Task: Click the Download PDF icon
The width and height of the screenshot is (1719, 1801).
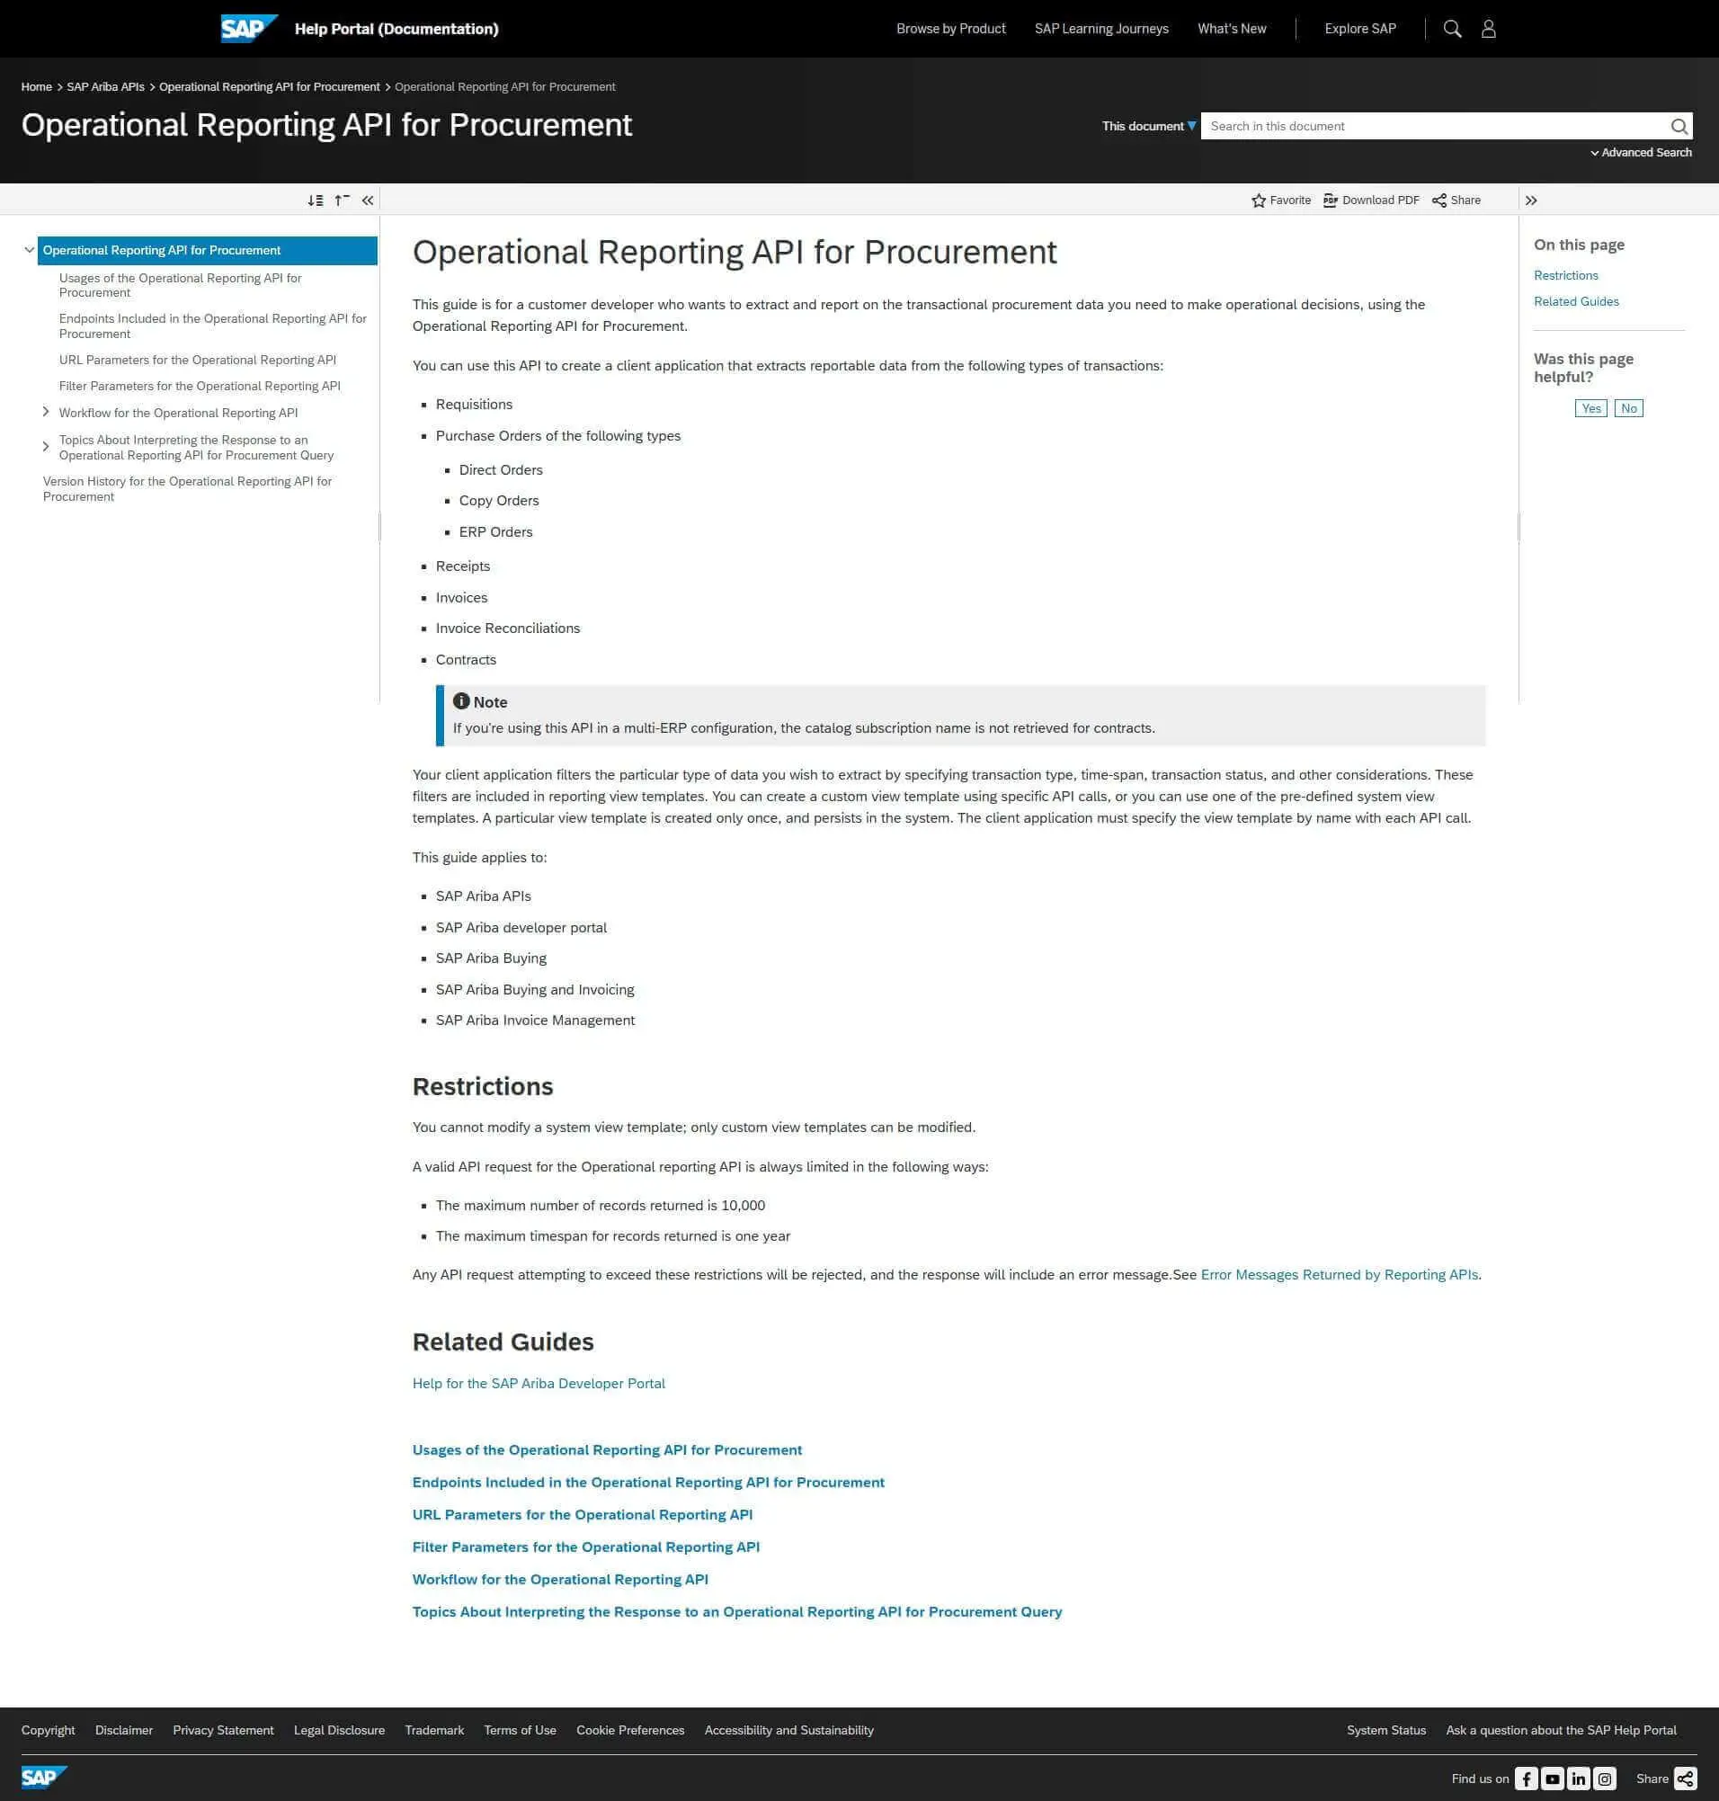Action: (1331, 200)
